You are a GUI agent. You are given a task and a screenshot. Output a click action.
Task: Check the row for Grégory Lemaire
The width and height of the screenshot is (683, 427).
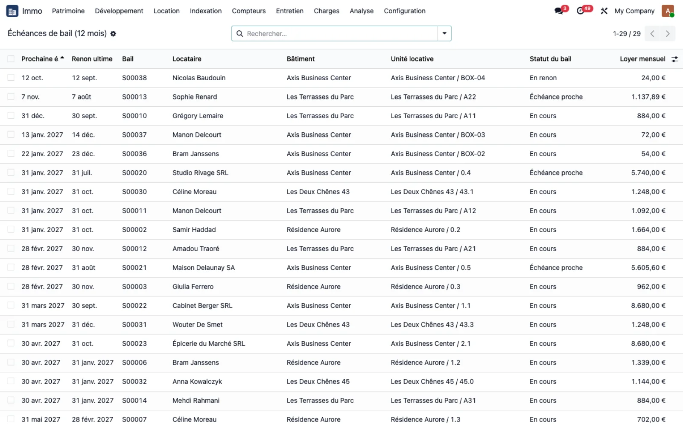click(x=11, y=116)
